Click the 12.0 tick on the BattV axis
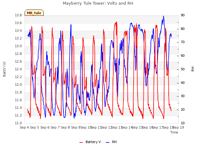 pyautogui.click(x=18, y=85)
